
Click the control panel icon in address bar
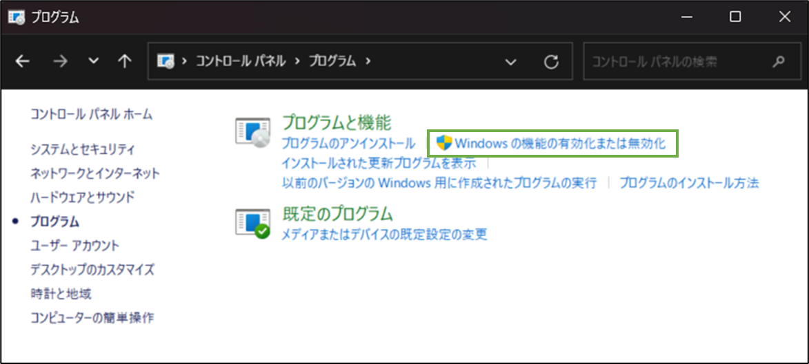point(166,62)
